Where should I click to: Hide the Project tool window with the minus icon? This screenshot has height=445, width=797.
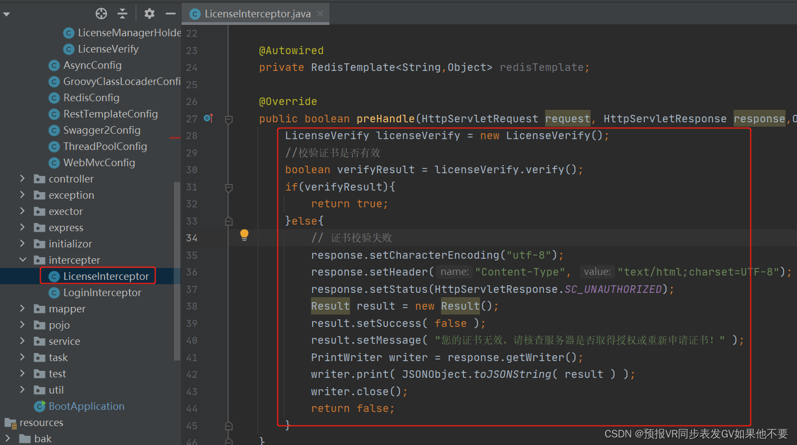click(x=170, y=14)
